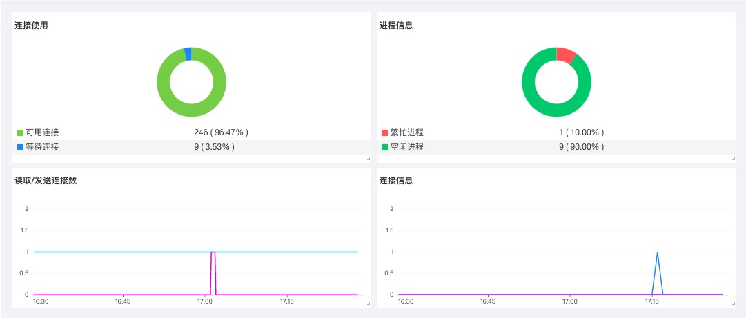Click the 246 (96.47%) value text
Viewport: 746px width, 318px height.
tap(221, 132)
